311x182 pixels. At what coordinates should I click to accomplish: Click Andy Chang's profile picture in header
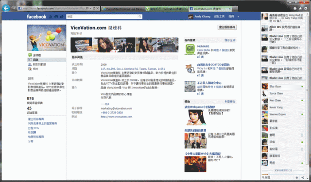coord(191,16)
